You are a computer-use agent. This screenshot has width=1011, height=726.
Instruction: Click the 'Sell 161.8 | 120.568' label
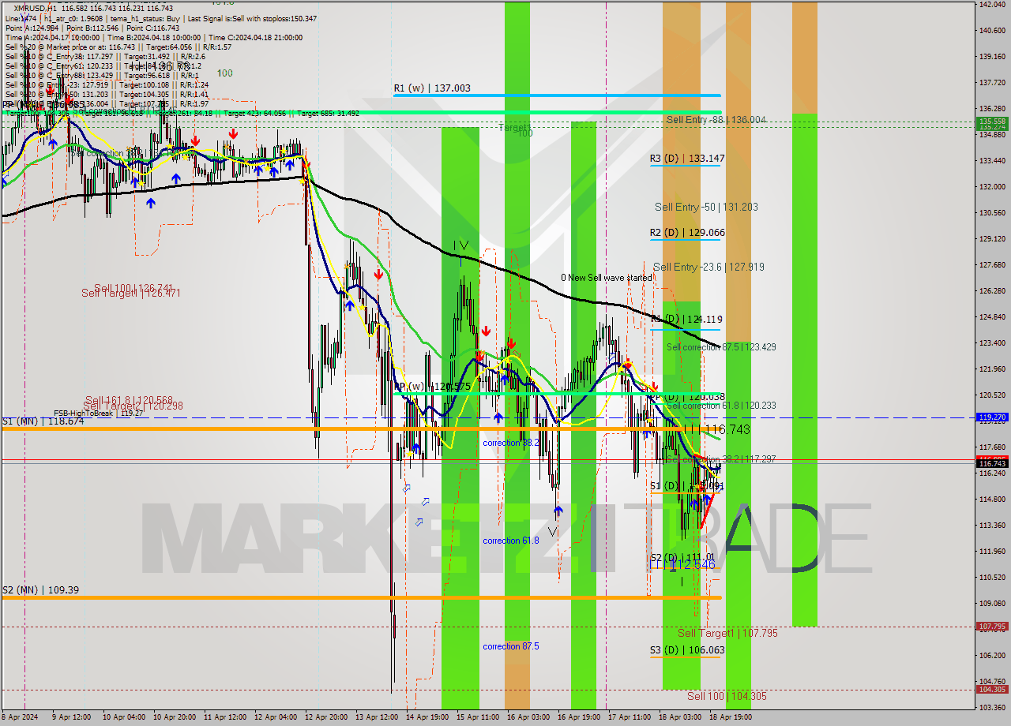(x=129, y=400)
